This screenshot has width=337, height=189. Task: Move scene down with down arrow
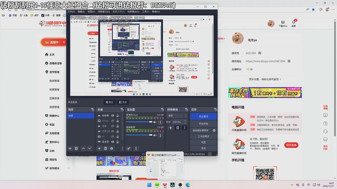[89, 148]
